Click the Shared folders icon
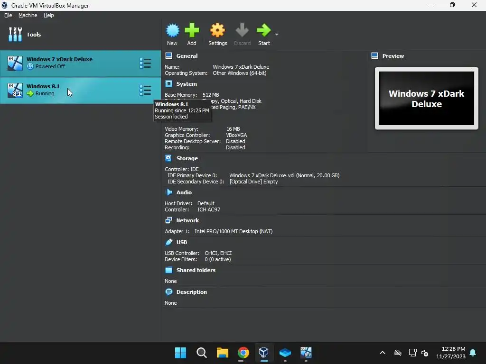The width and height of the screenshot is (486, 364). (168, 270)
